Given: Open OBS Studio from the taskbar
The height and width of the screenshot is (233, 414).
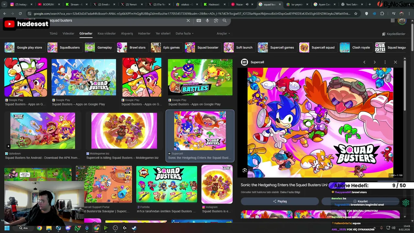Looking at the screenshot, I should tap(115, 228).
